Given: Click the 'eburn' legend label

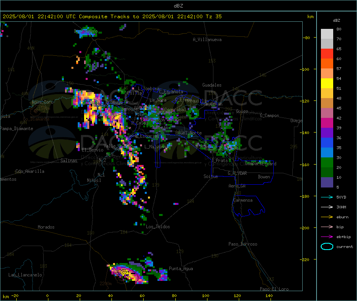Looking at the screenshot, I should (342, 217).
